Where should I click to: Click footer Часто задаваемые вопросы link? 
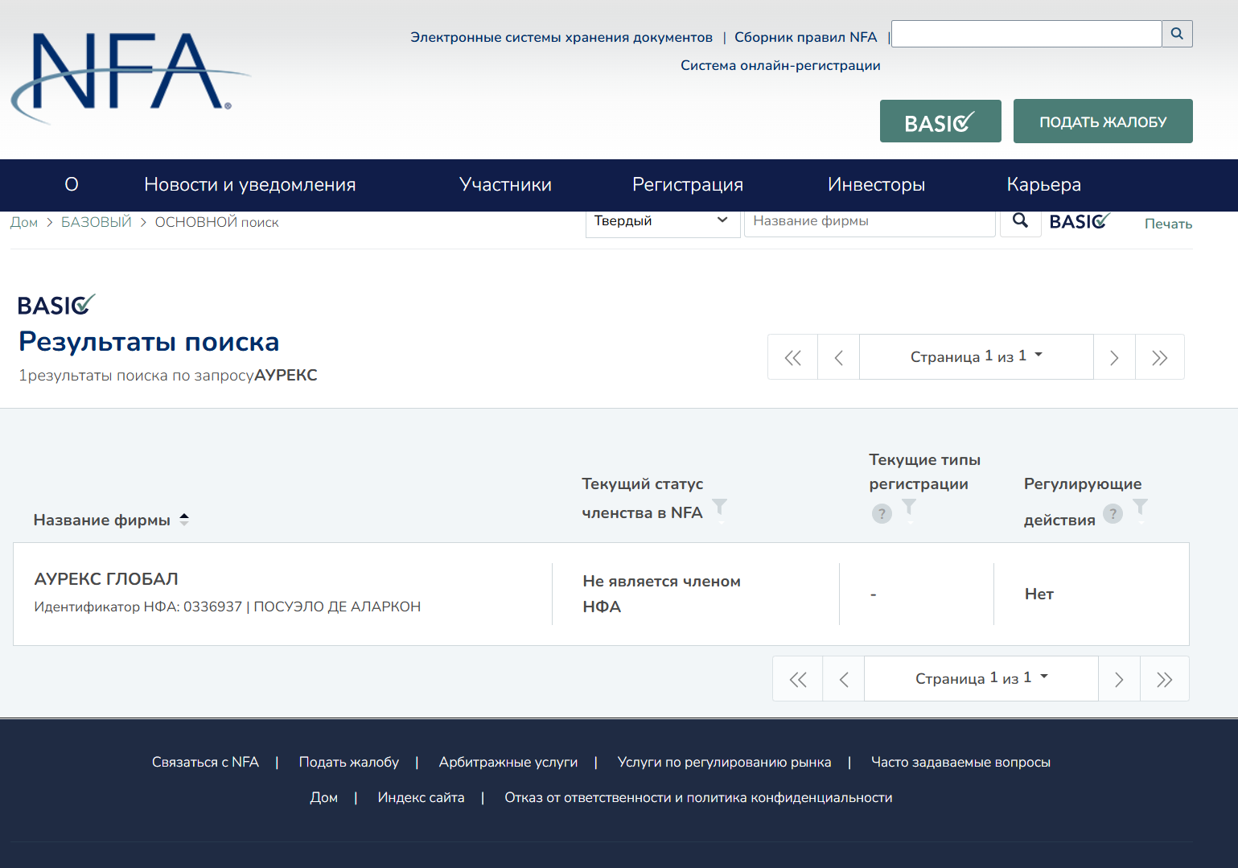pos(960,762)
